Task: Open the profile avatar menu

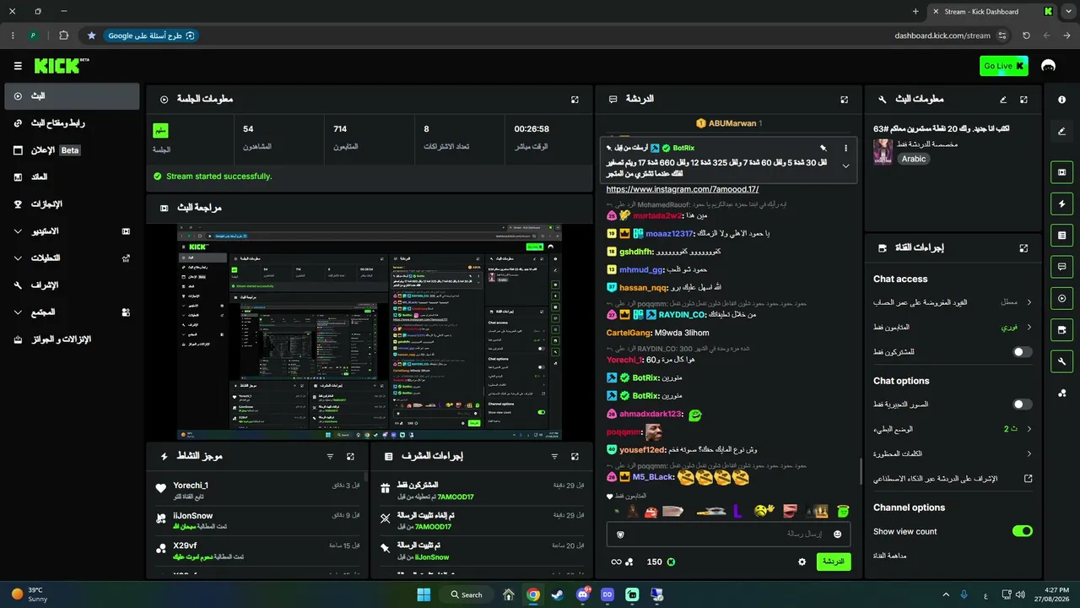Action: (x=1049, y=66)
